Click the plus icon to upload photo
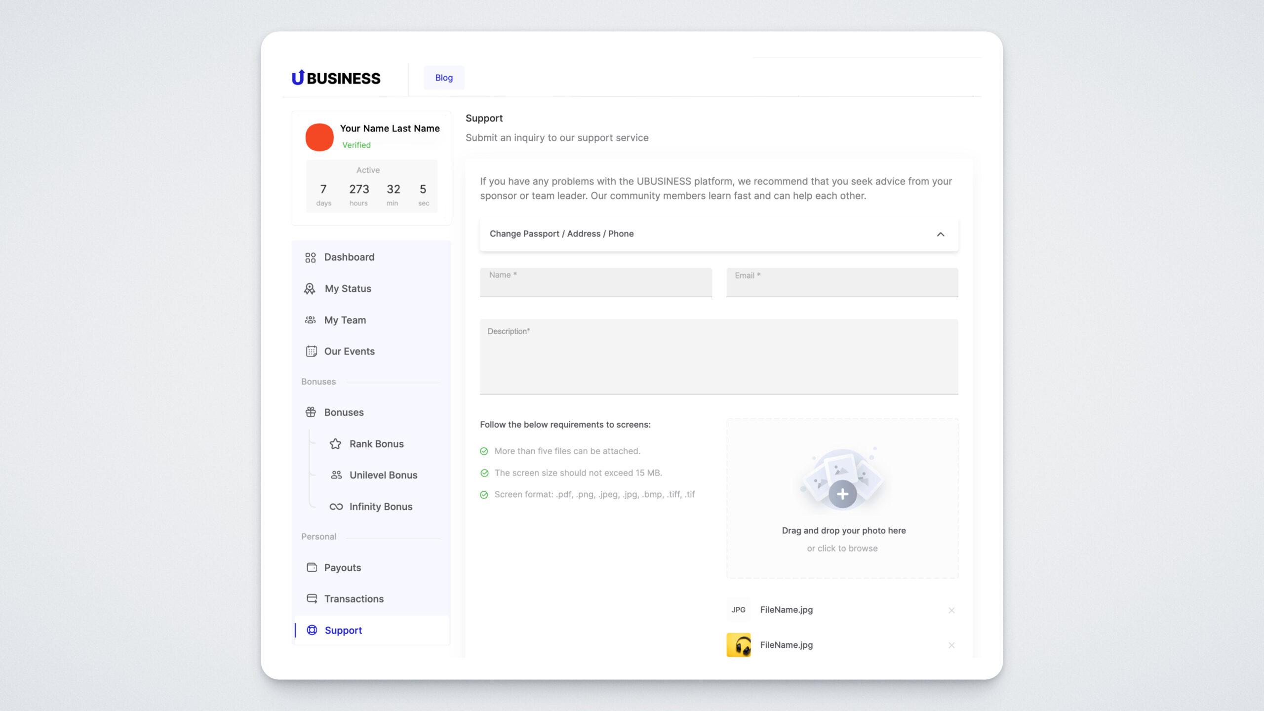 pos(842,494)
